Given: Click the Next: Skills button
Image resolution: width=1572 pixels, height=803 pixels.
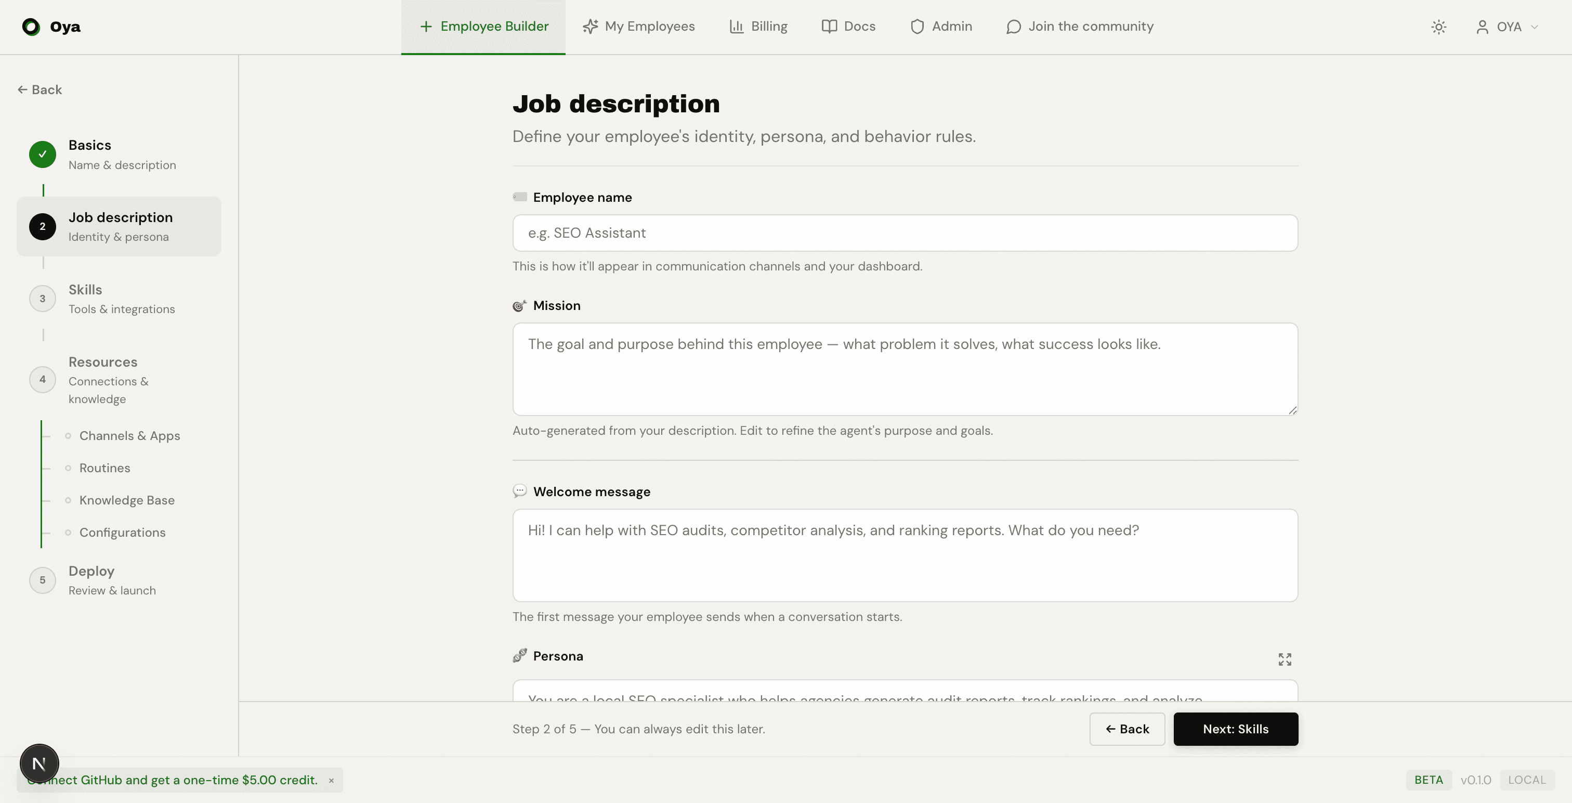Looking at the screenshot, I should [x=1235, y=729].
